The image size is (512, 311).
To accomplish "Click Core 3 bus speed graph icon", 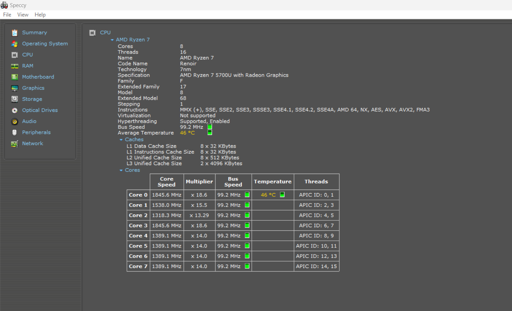I will pyautogui.click(x=247, y=225).
